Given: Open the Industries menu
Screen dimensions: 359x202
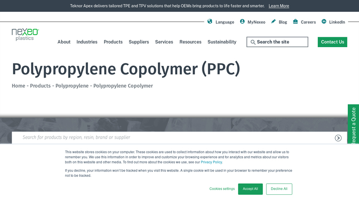Looking at the screenshot, I should pyautogui.click(x=87, y=42).
